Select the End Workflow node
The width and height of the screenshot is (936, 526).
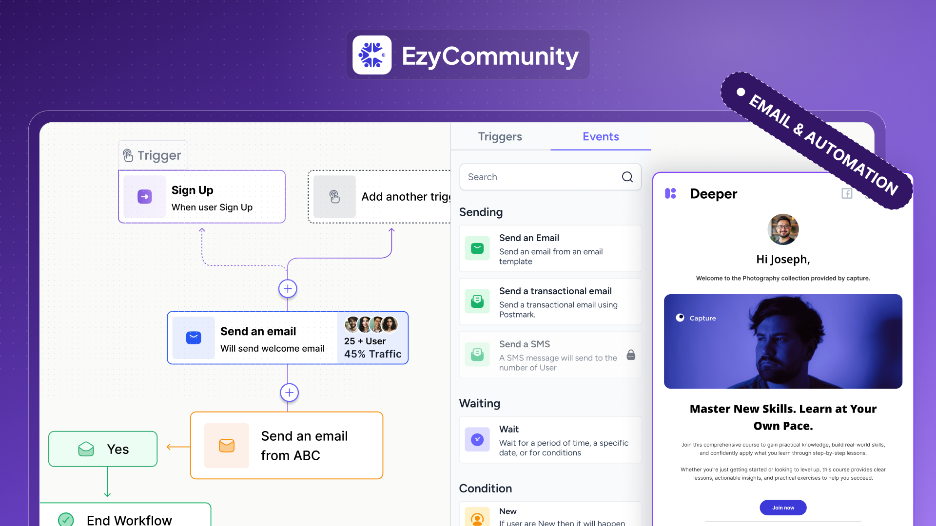coord(125,515)
